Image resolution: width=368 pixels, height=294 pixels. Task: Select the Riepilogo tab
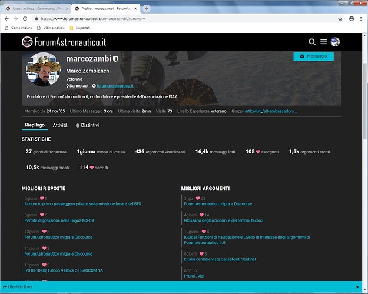(x=35, y=125)
